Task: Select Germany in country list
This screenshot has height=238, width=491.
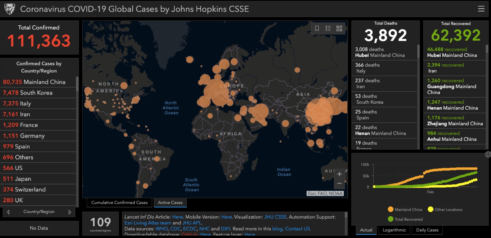Action: (x=38, y=136)
